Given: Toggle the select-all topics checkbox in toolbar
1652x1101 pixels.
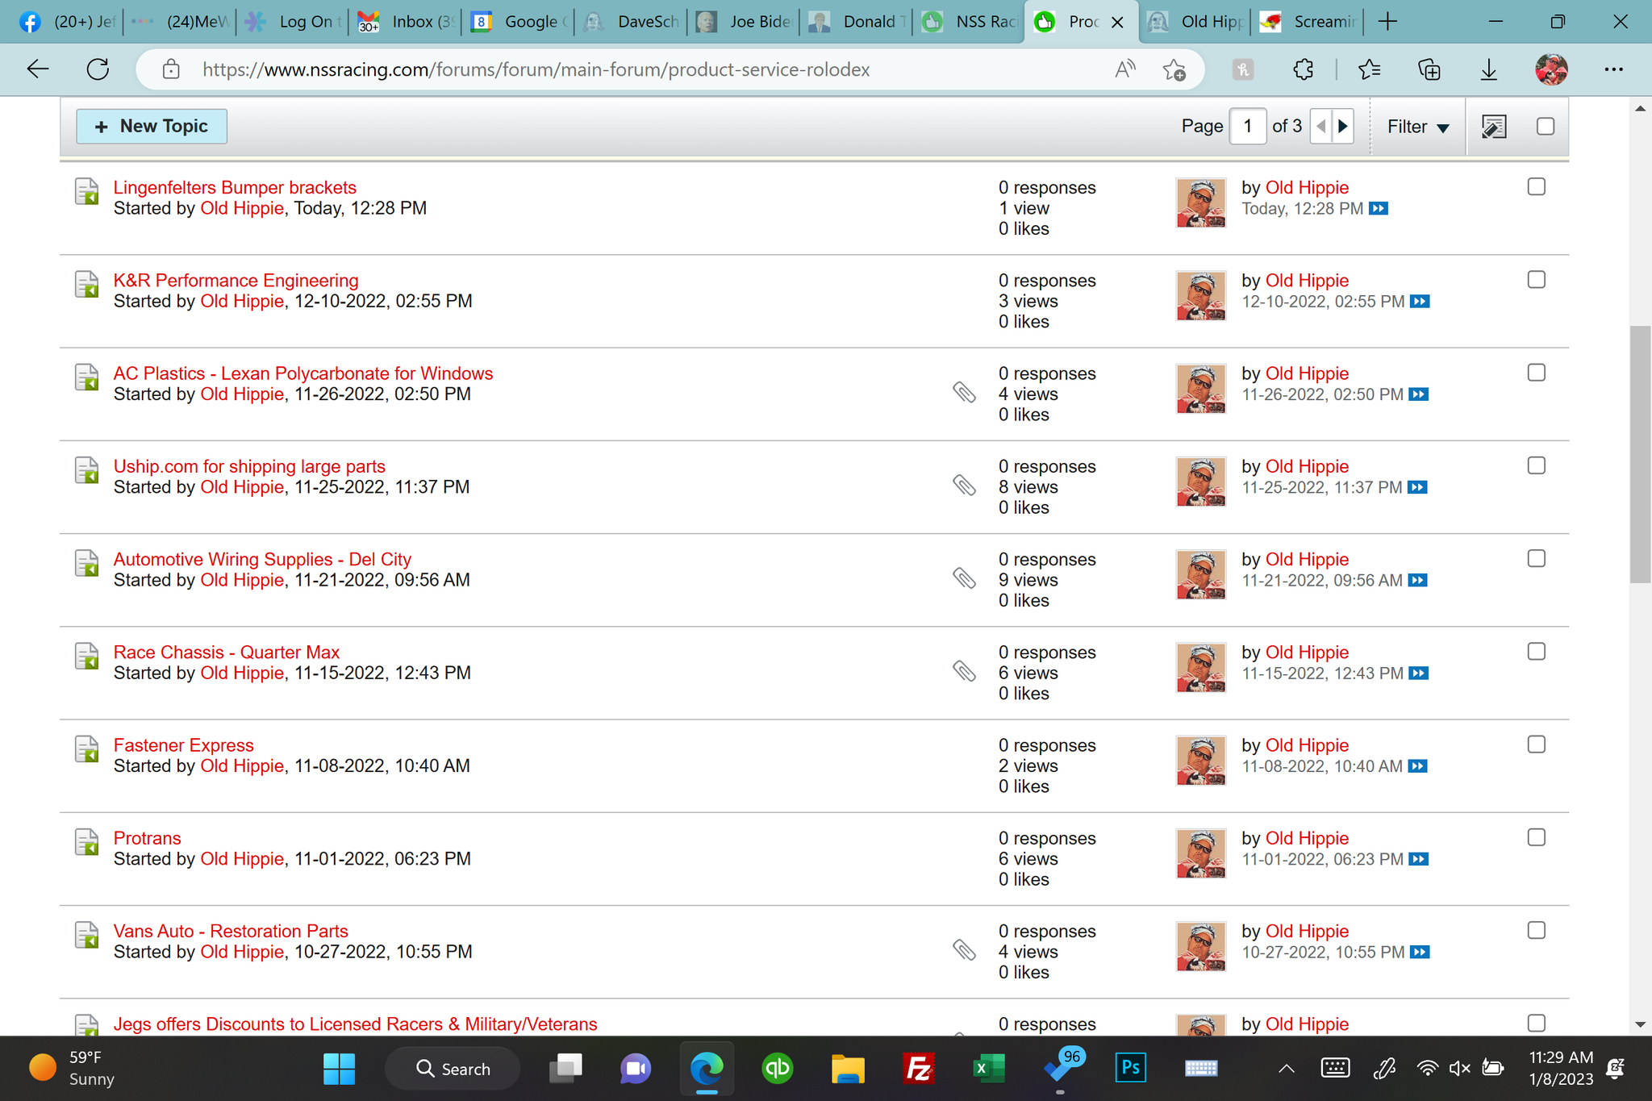Looking at the screenshot, I should pos(1545,127).
